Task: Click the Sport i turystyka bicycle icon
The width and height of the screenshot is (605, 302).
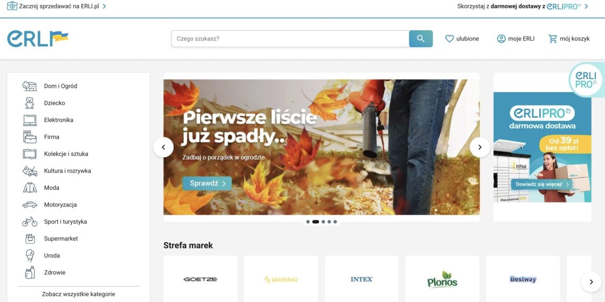Action: pos(30,221)
